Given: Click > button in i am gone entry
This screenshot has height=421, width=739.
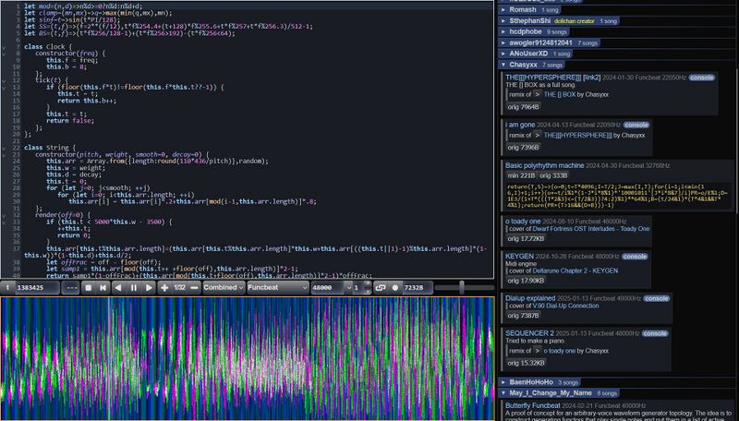Looking at the screenshot, I should pos(537,135).
